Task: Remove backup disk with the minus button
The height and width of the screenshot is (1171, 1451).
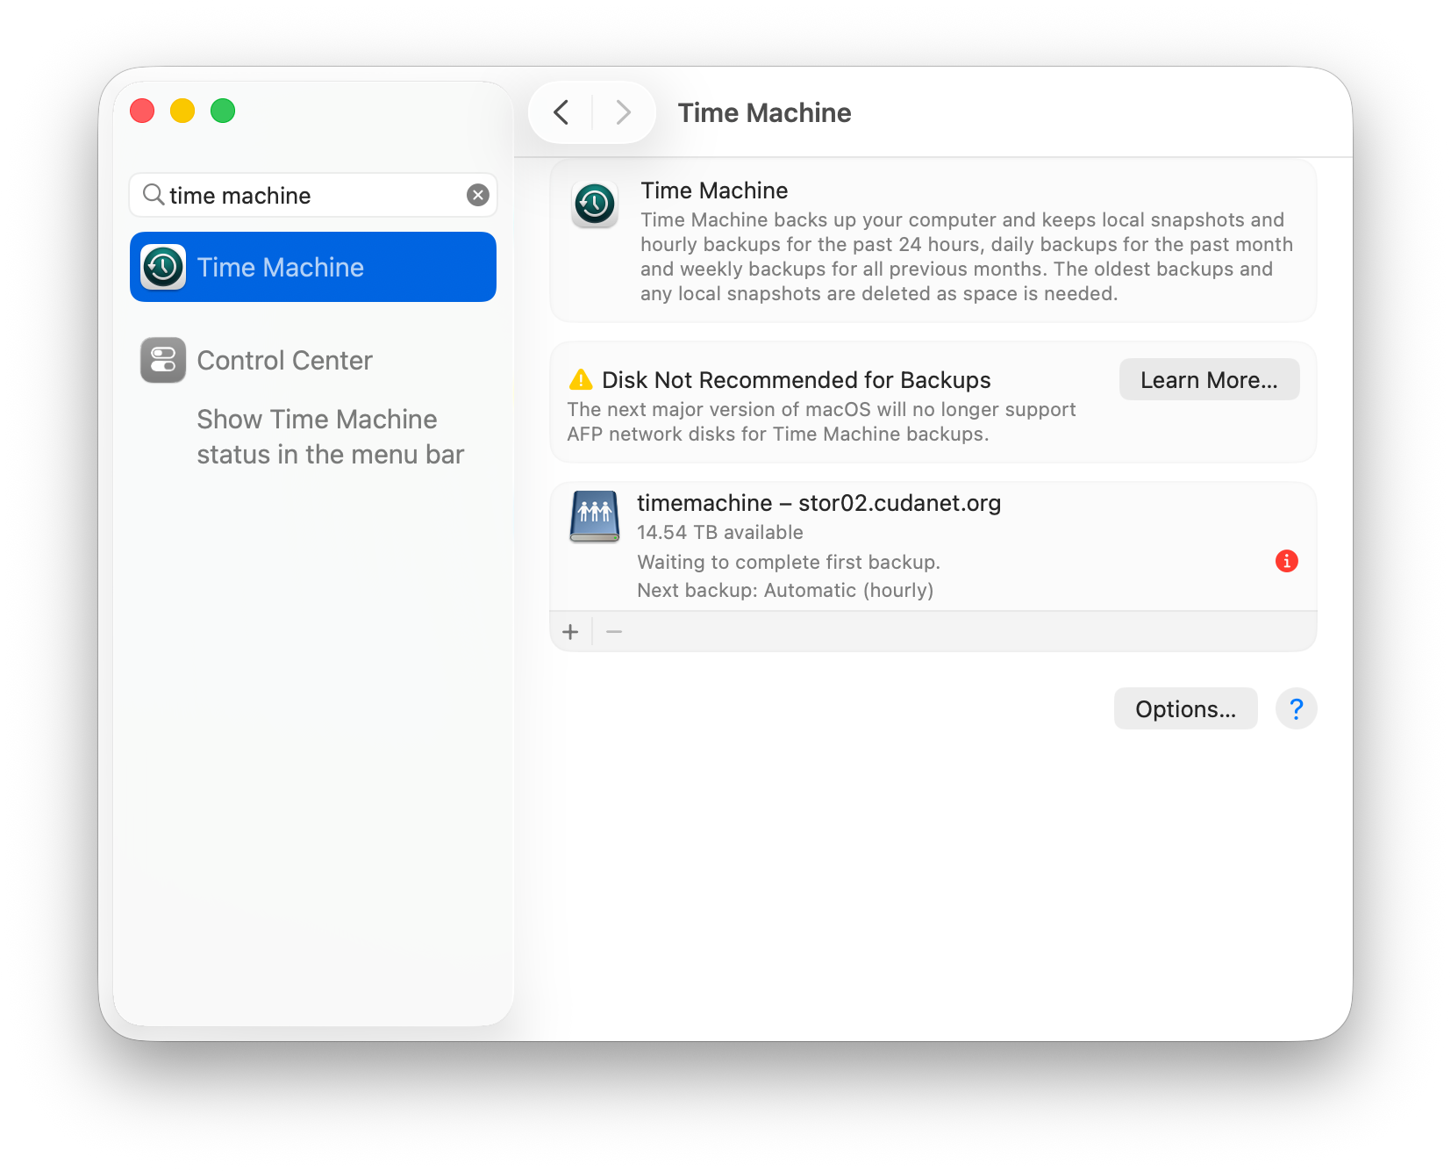Action: tap(614, 632)
